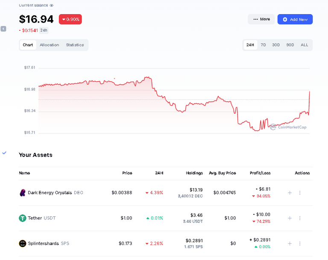Sort assets by Price column
Image resolution: width=328 pixels, height=260 pixels.
click(x=127, y=173)
